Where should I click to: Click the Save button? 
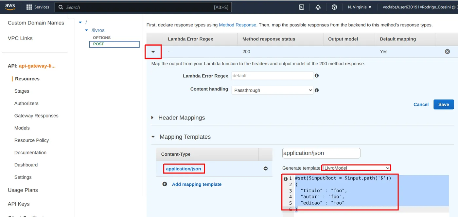[x=444, y=104]
